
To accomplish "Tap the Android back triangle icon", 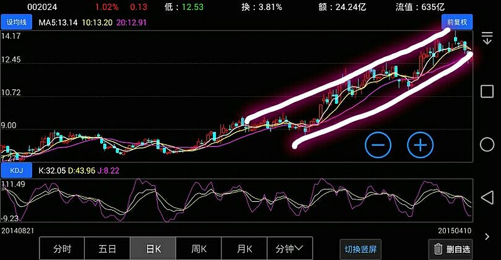I will (x=487, y=197).
